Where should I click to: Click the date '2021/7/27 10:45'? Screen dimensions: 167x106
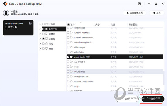click(136, 57)
